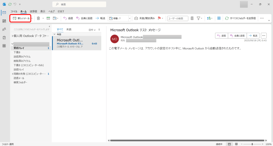Open the dropdown arrow next to Delete
Viewport: 273px width, 146px height.
[x=43, y=18]
